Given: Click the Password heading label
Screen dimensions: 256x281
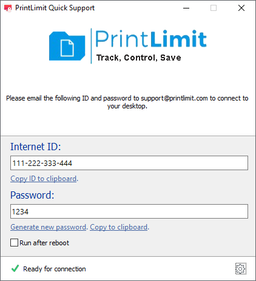Looking at the screenshot, I should point(32,195).
